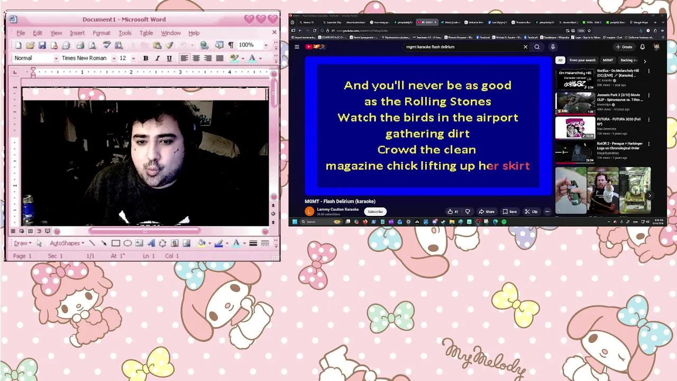Select the MGMT filter chip on YouTube
The image size is (677, 381).
608,60
